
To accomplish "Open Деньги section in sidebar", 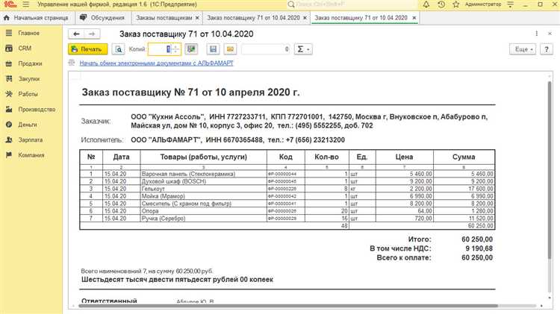I will click(28, 125).
